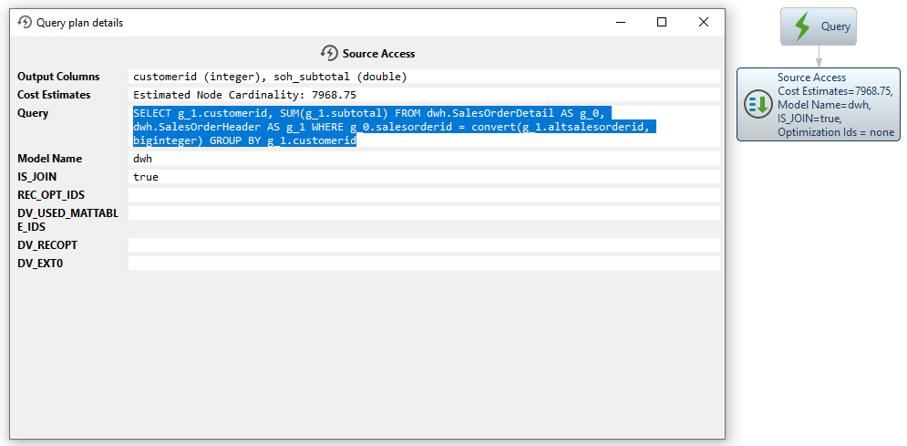Click the green lightning bolt Query icon
The height and width of the screenshot is (446, 907).
(x=802, y=26)
